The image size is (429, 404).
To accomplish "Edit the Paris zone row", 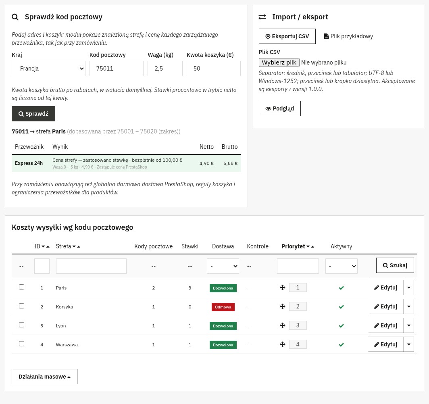I will click(385, 287).
